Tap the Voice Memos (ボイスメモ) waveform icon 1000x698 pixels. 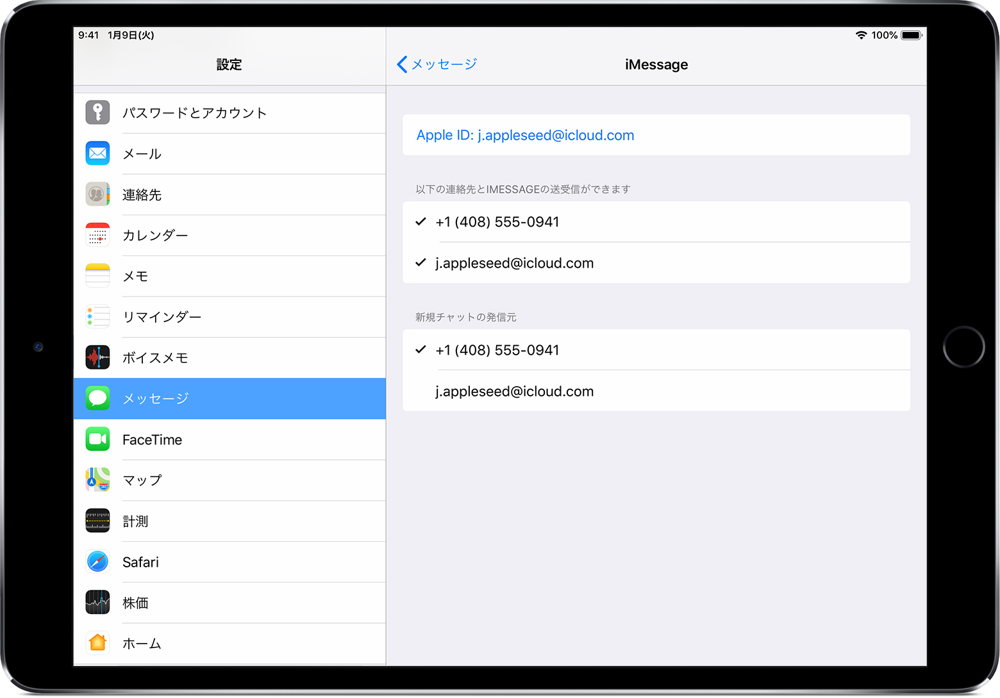click(x=97, y=357)
